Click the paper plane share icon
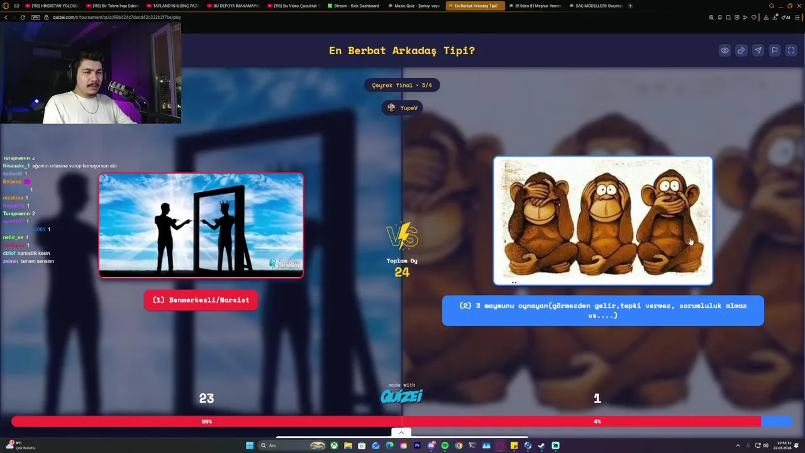This screenshot has width=805, height=453. 758,51
